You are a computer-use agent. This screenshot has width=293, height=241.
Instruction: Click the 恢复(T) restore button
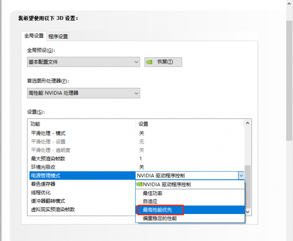163,62
